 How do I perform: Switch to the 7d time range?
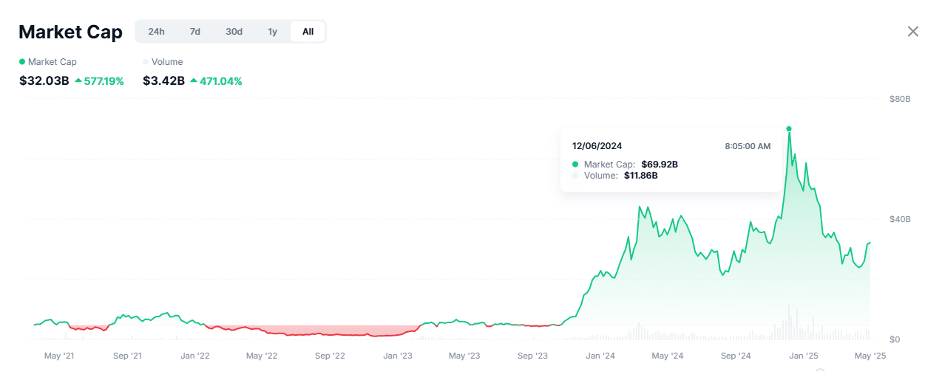click(x=195, y=32)
